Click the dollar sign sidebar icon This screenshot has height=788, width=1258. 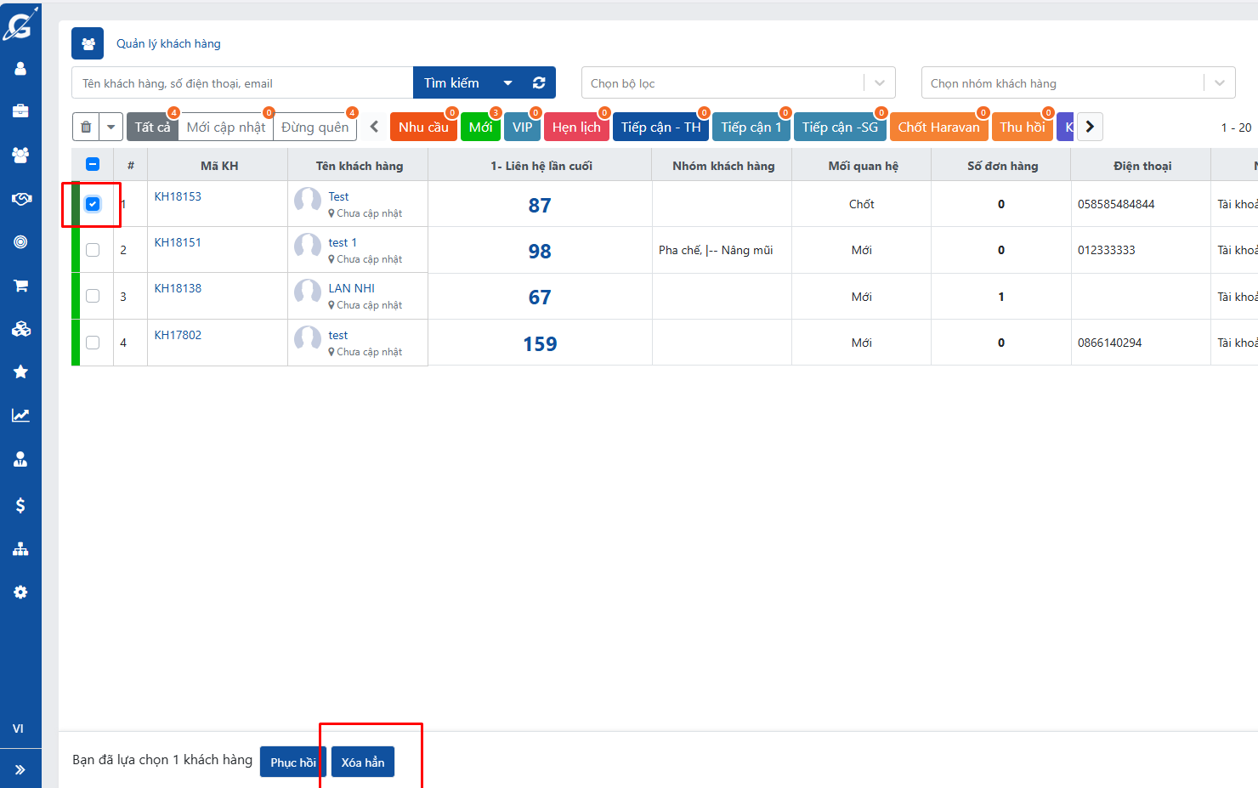click(20, 505)
